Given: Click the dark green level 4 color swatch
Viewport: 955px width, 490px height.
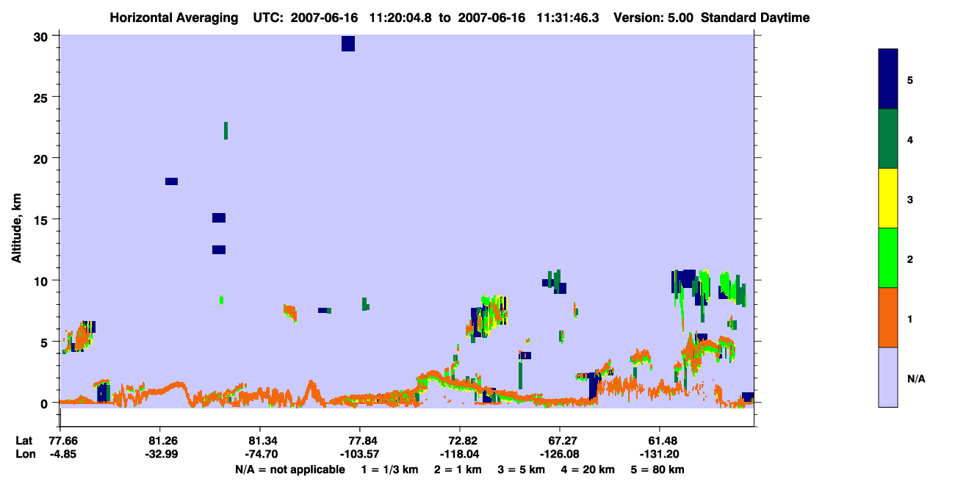Looking at the screenshot, I should pyautogui.click(x=888, y=139).
